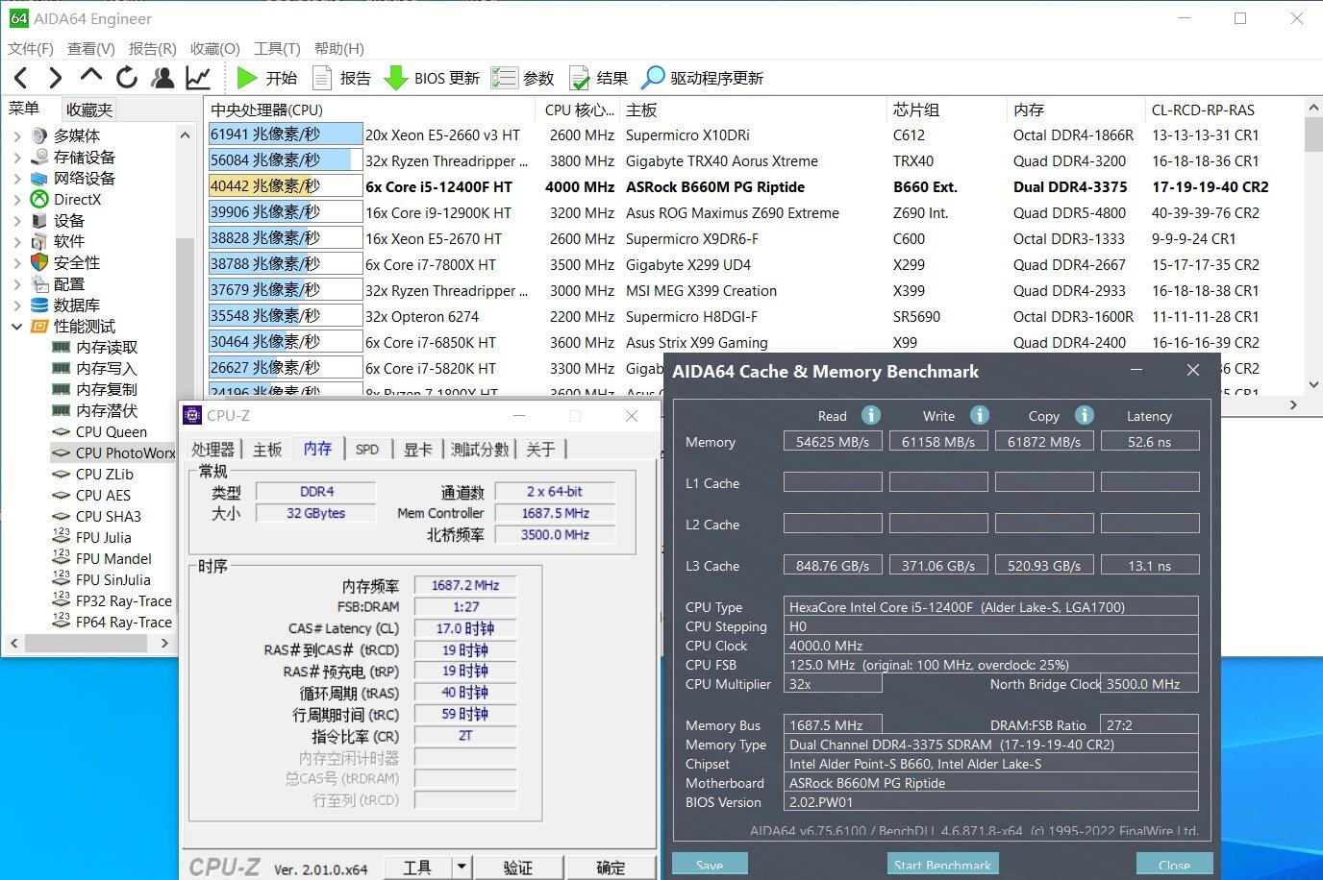
Task: Expand the 存储设备 tree node
Action: tap(16, 157)
